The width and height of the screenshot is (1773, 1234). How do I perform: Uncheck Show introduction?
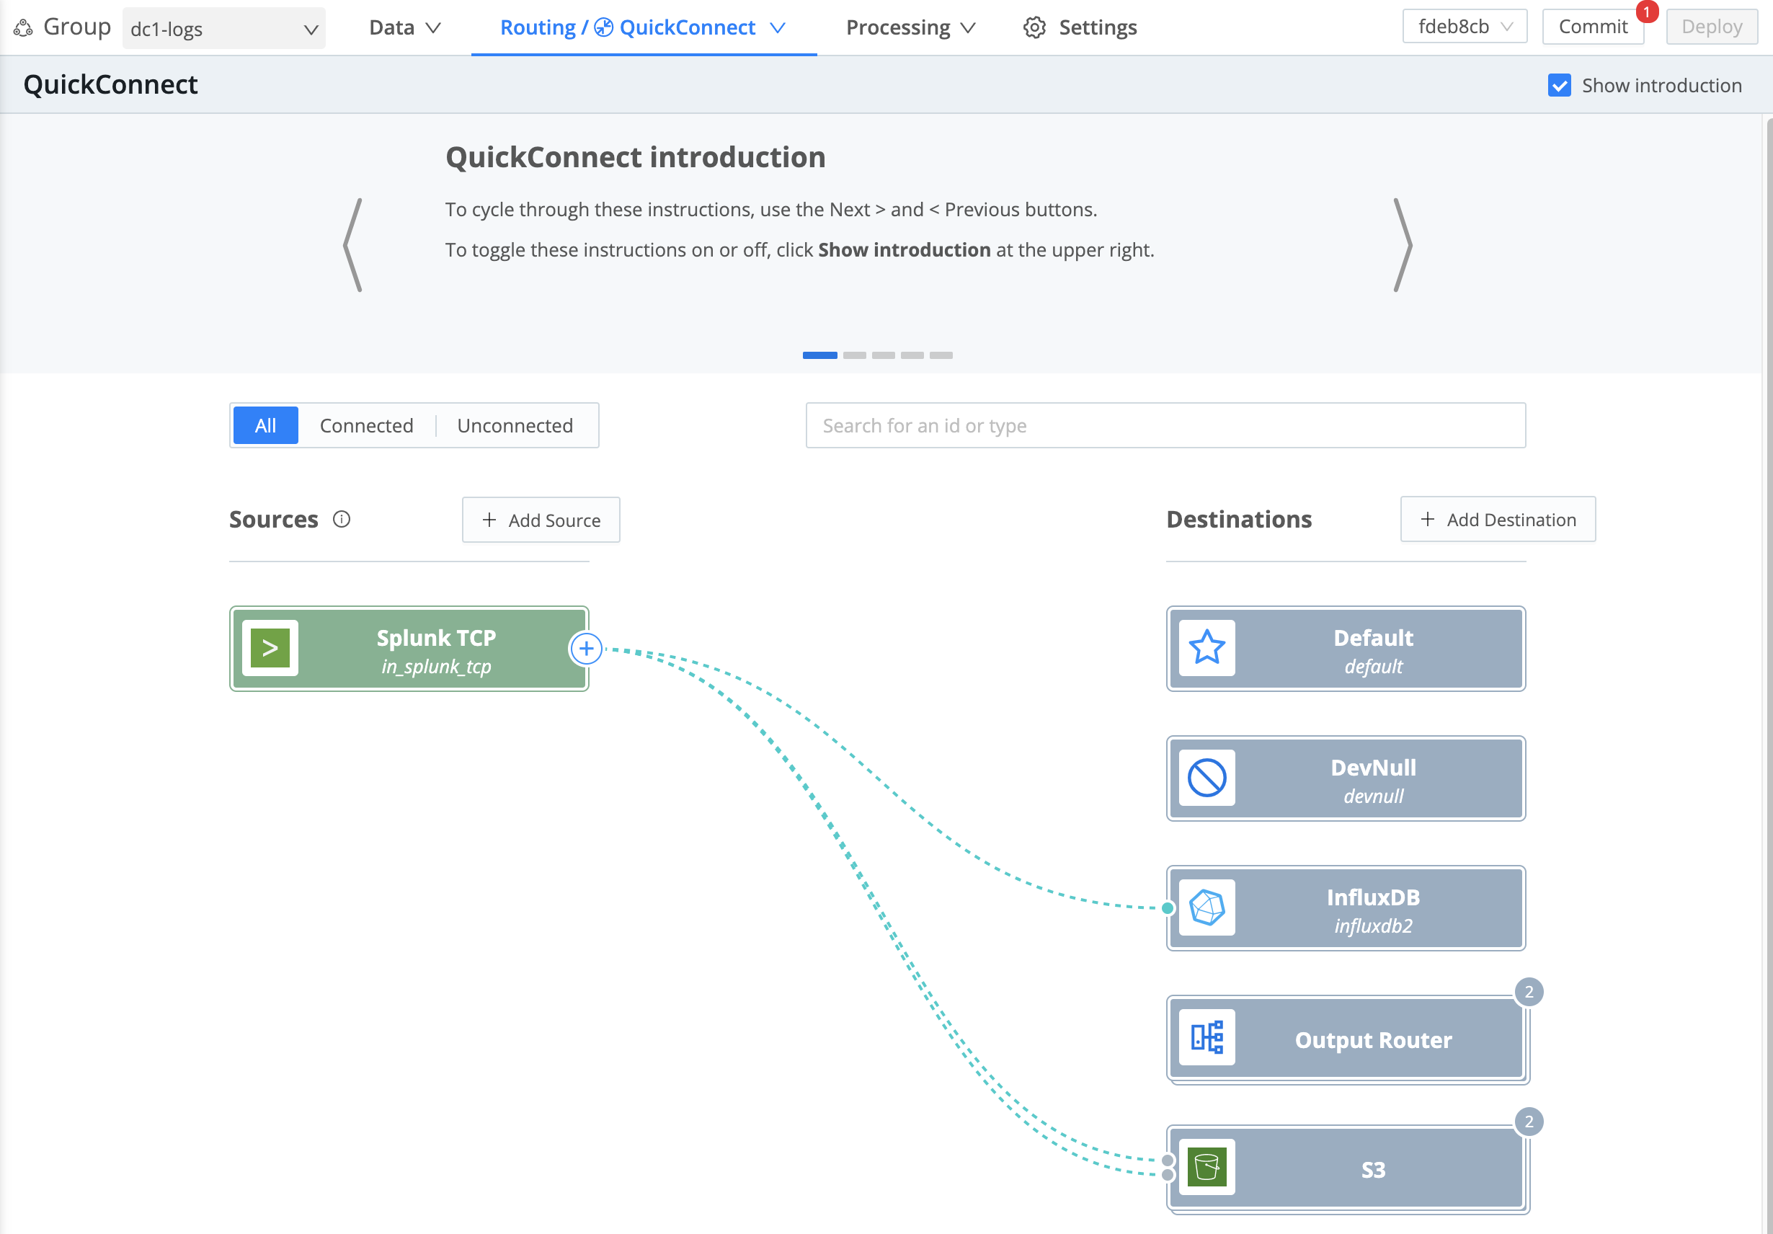(x=1559, y=85)
